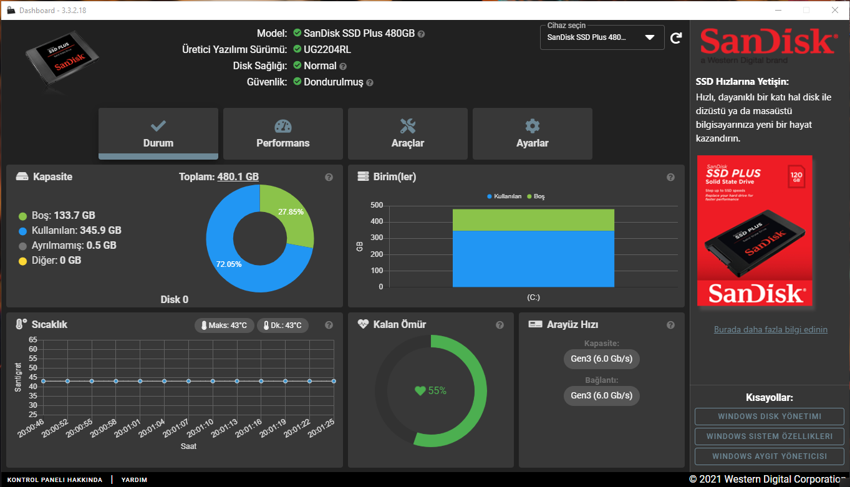Screen dimensions: 850x487
Task: Open the Araçlar tab
Action: tap(408, 133)
